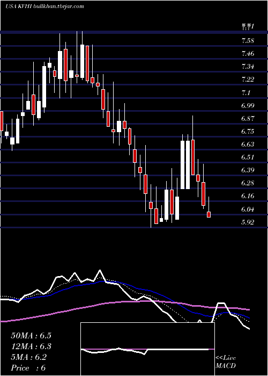The height and width of the screenshot is (376, 268).
Task: Click the 6.63 price axis label
Action: [248, 144]
